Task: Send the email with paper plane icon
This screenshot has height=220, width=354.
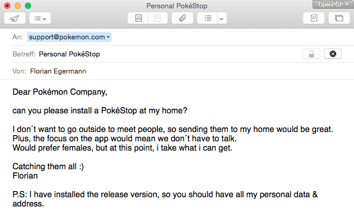Action: coord(15,18)
